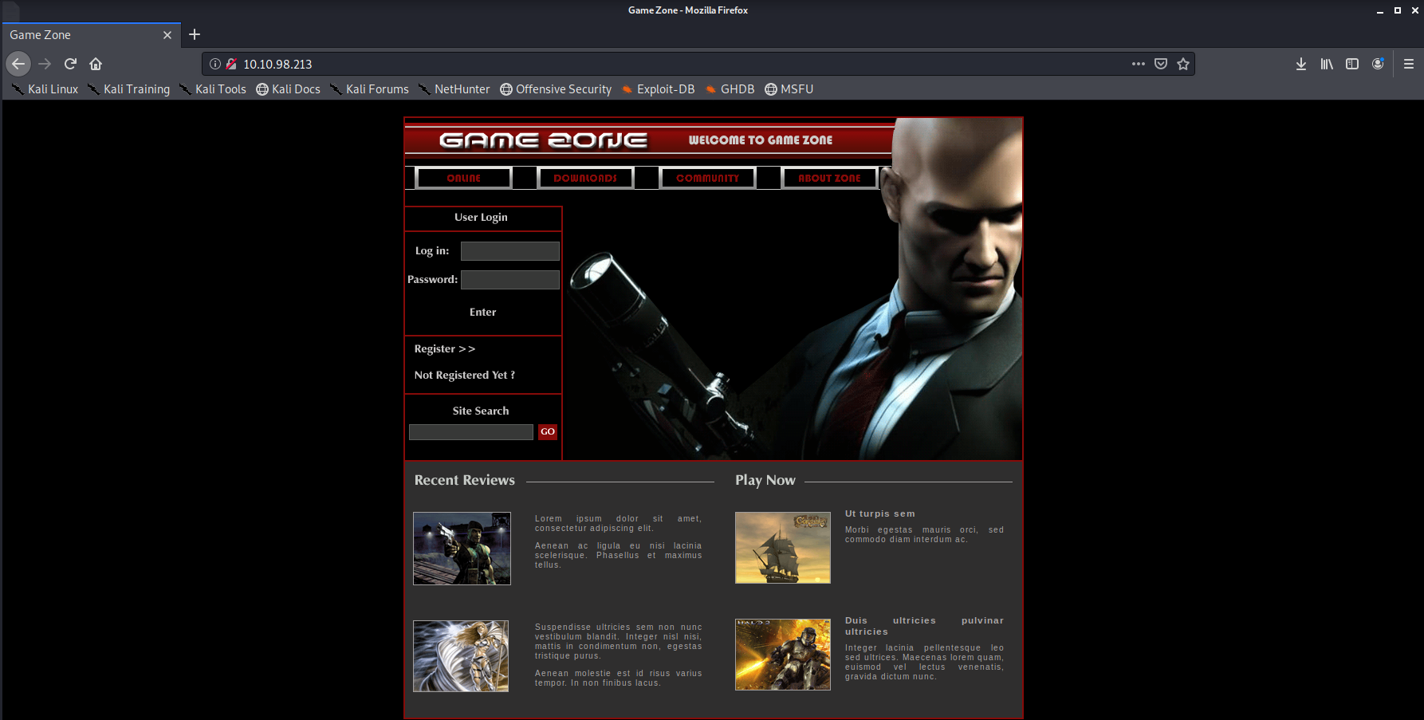The image size is (1424, 720).
Task: Click Not Registered Yet ? text
Action: point(464,376)
